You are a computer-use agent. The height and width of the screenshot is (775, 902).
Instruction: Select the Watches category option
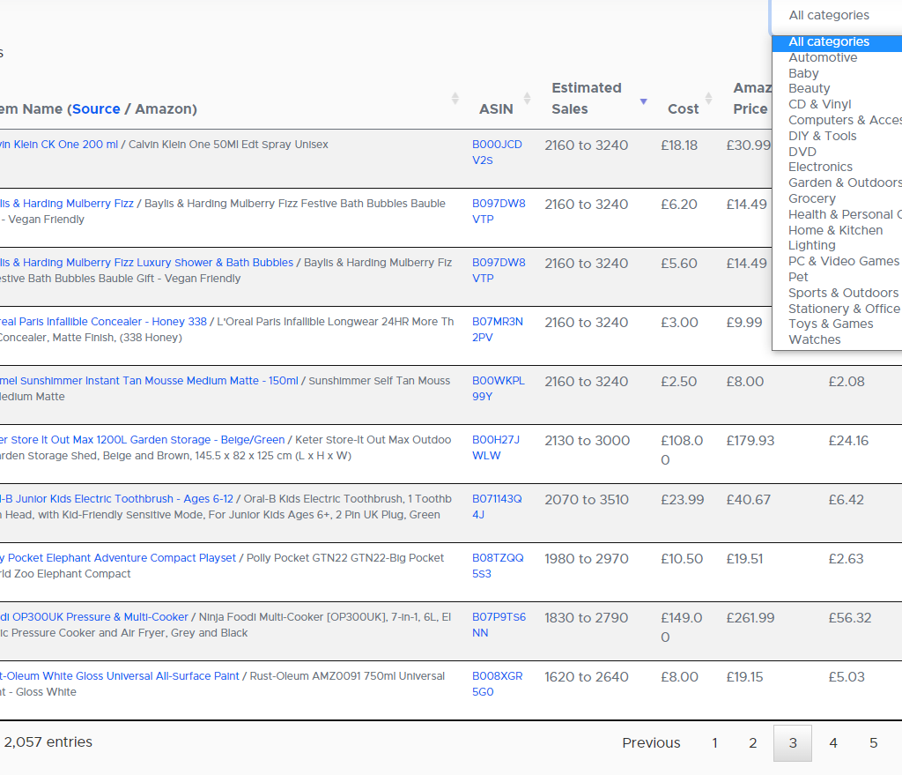(814, 339)
